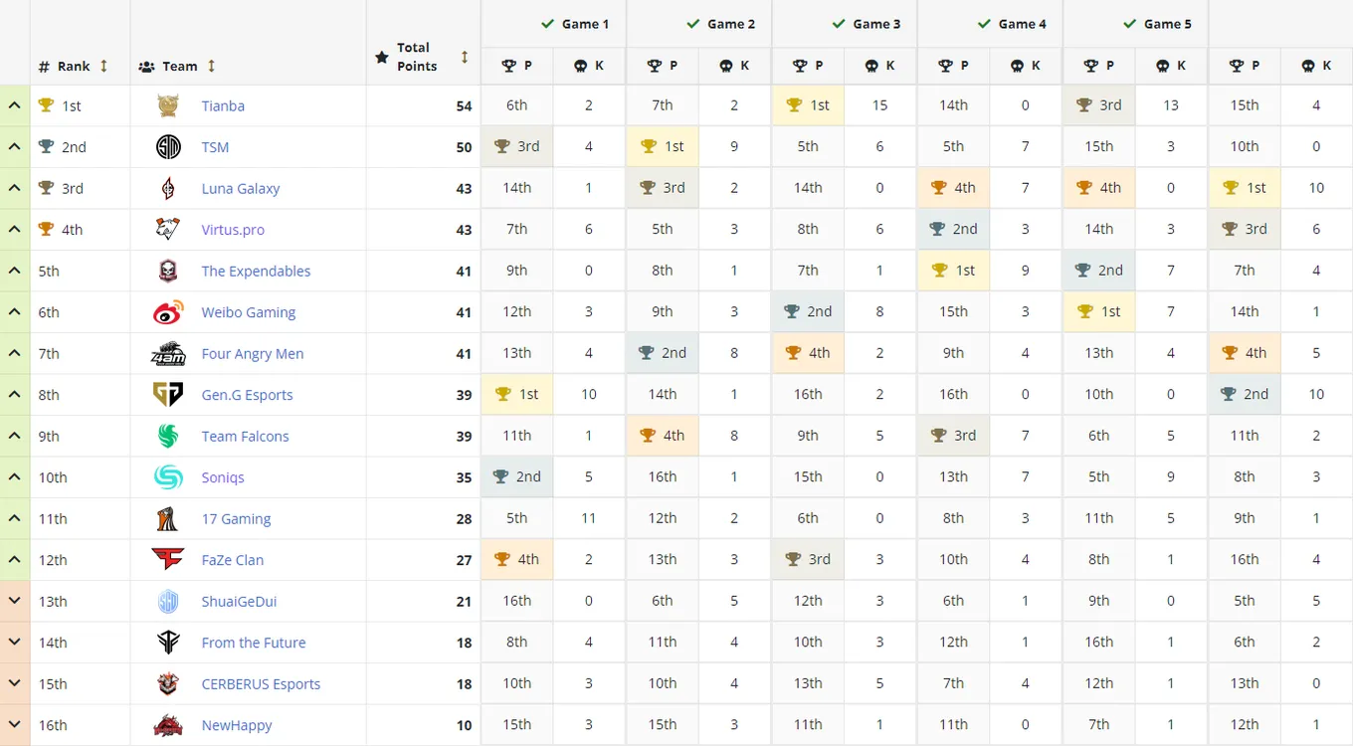
Task: Expand the Tianba row chevron
Action: pos(15,105)
